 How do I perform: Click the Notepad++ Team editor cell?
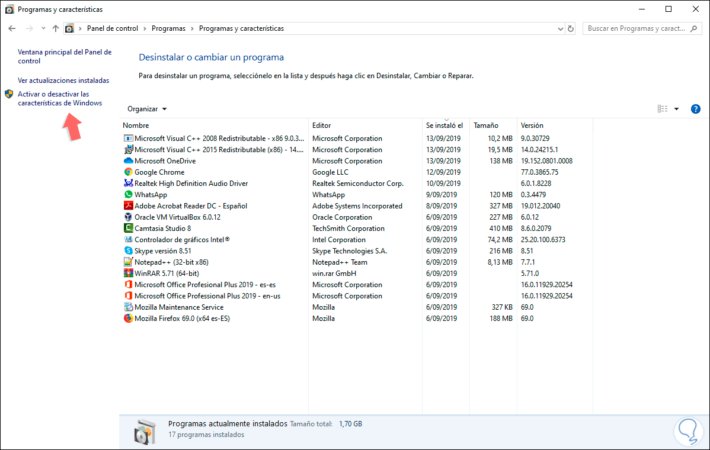coord(340,262)
